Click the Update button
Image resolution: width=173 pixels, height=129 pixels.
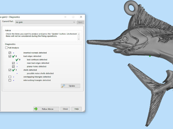point(71,86)
